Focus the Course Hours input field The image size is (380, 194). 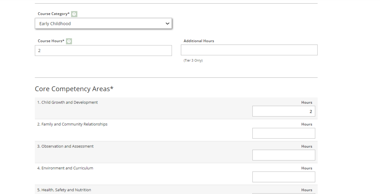coord(103,50)
